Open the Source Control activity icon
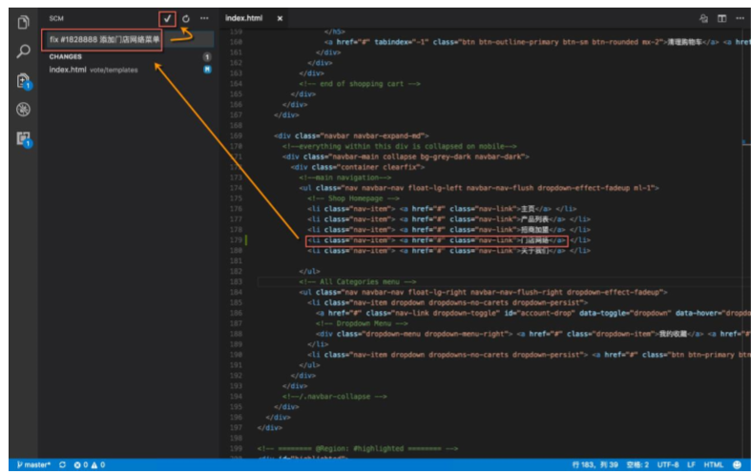 [x=24, y=81]
